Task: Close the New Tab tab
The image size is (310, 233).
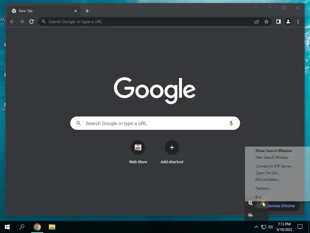Action: (x=75, y=11)
